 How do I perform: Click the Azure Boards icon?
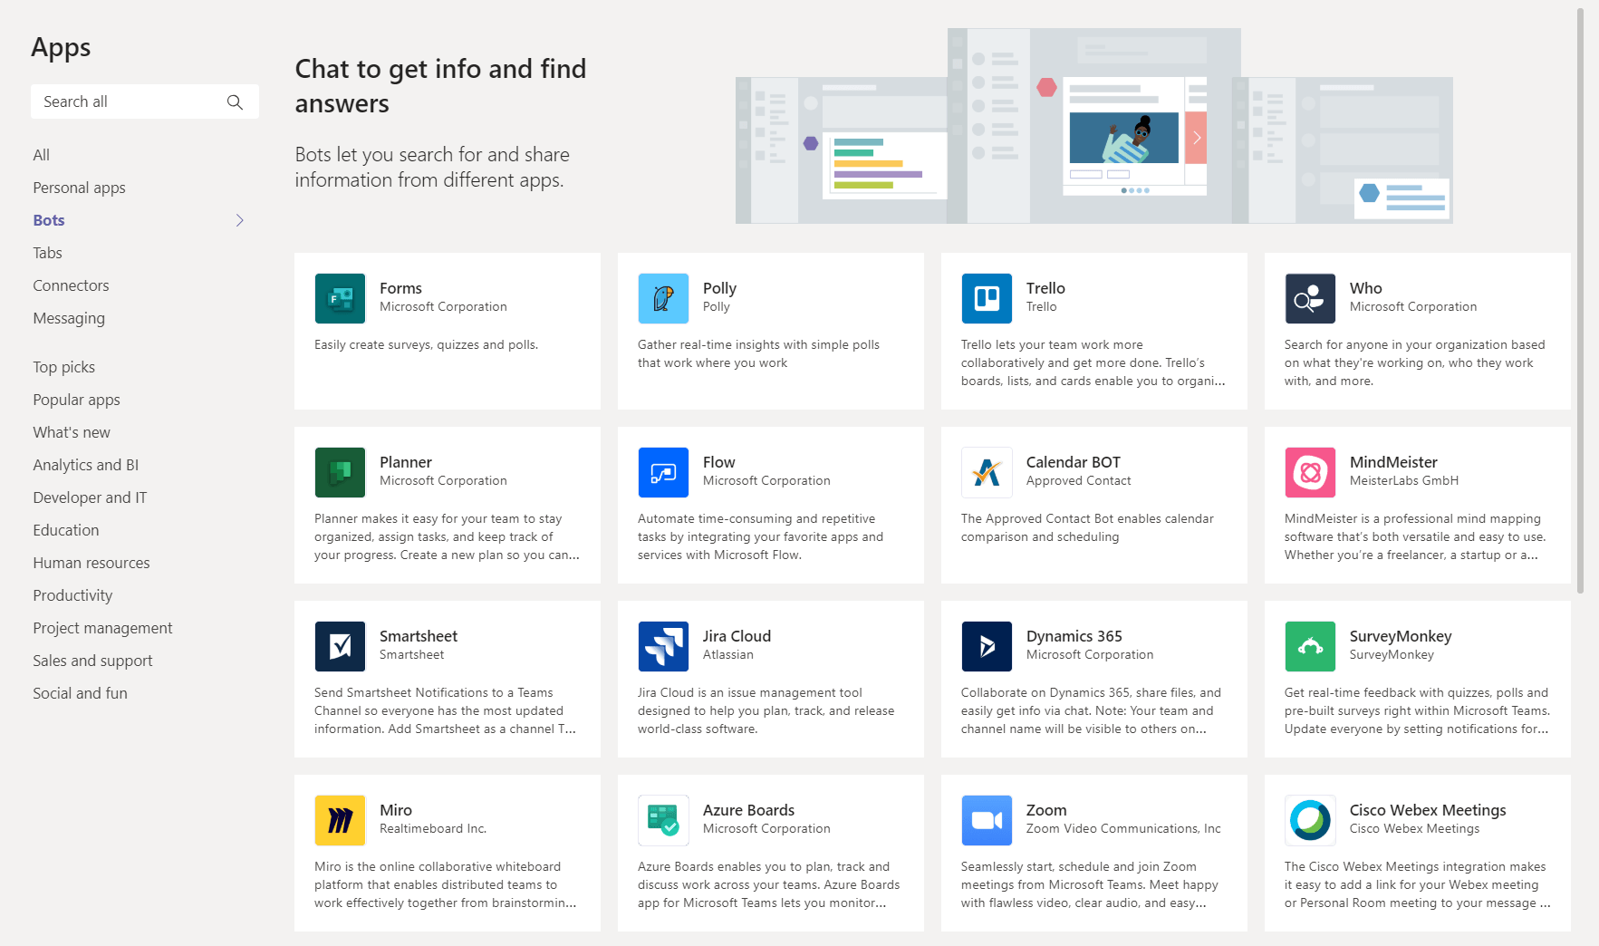[x=663, y=820]
